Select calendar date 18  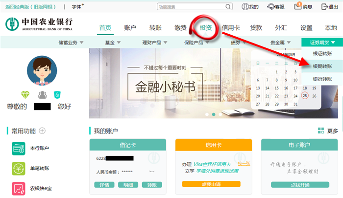click(x=305, y=88)
